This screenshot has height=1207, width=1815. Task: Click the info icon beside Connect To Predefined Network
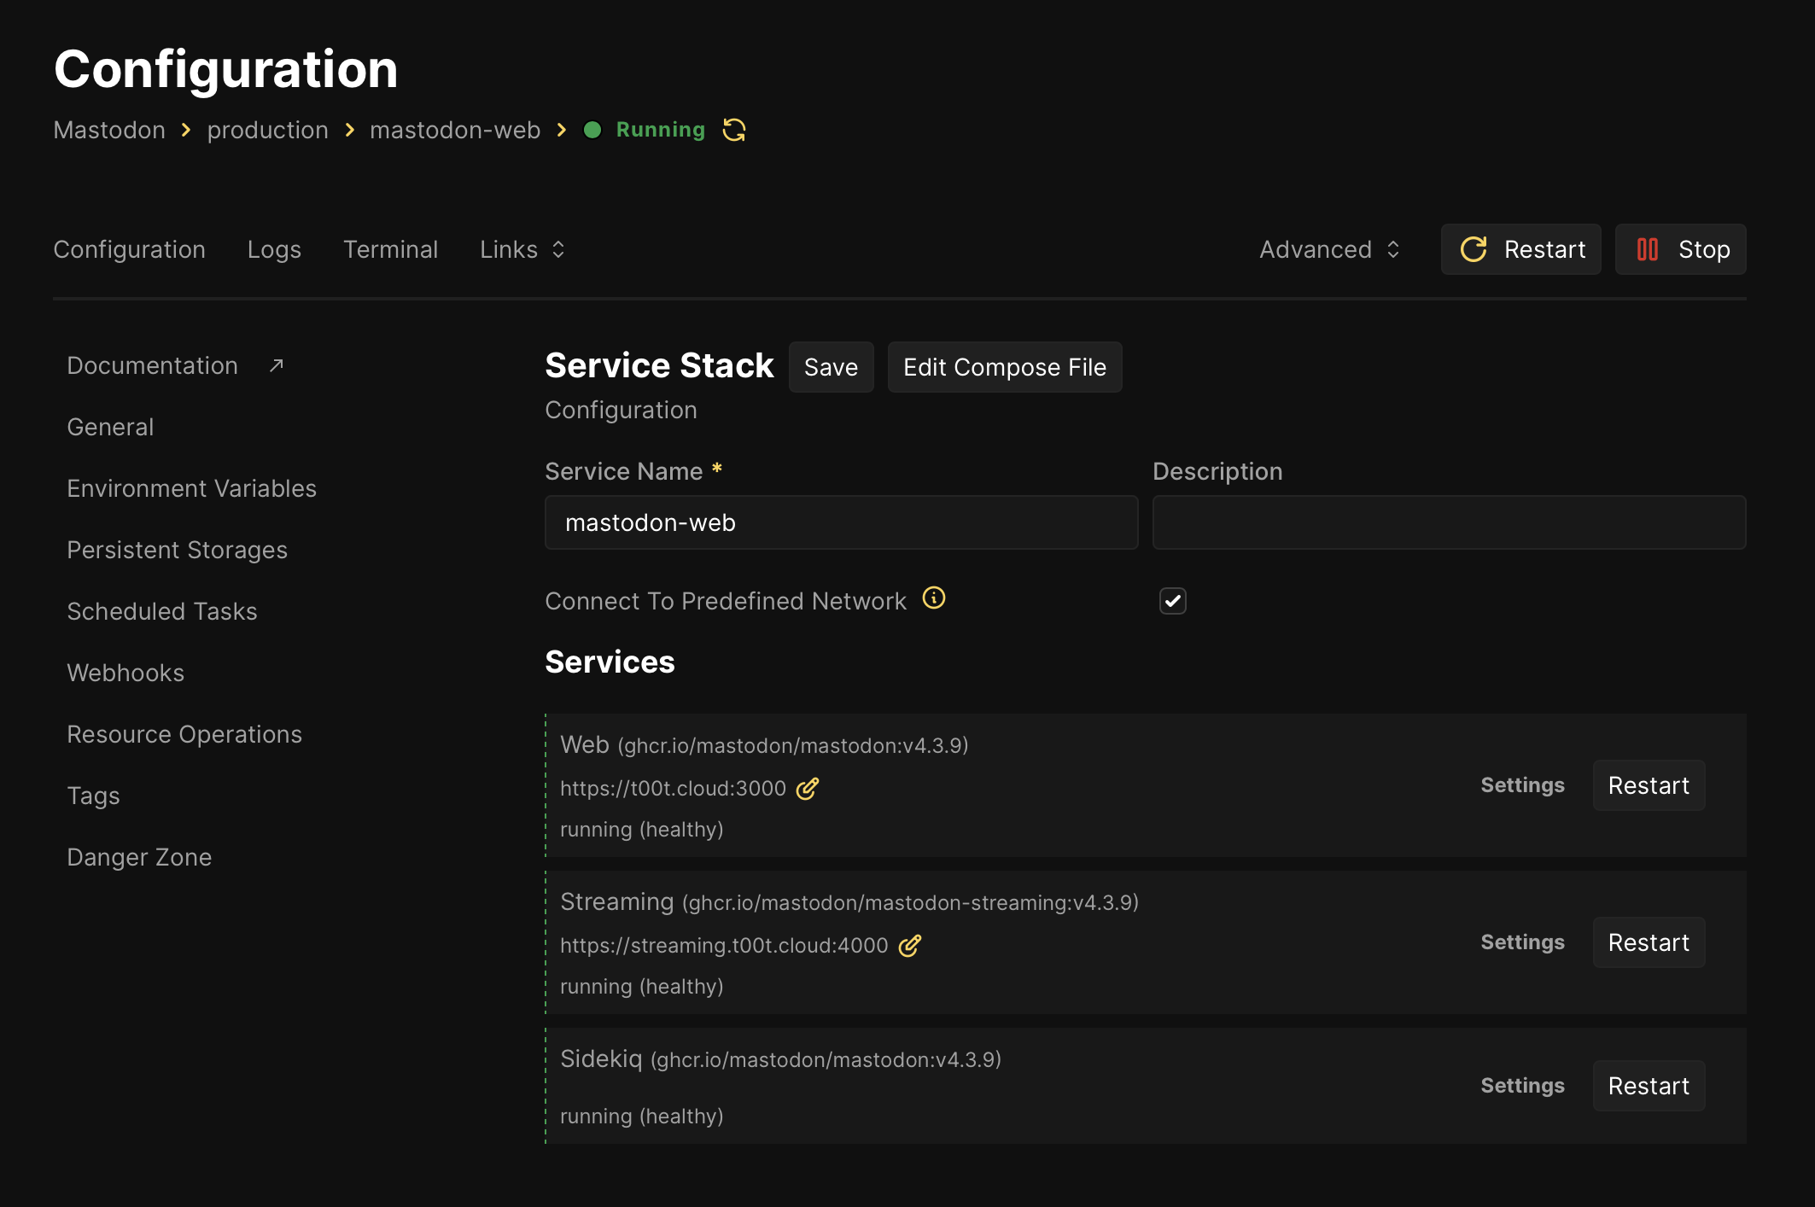934,598
